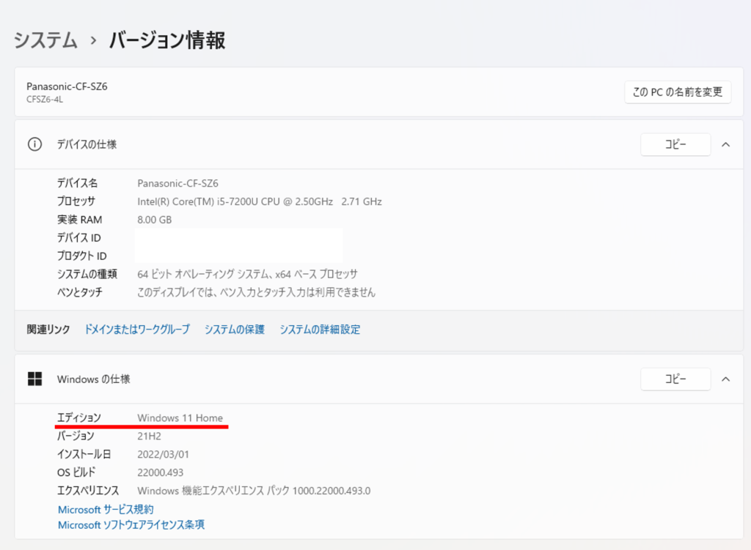The image size is (751, 550).
Task: Click the info icon beside デバイスの仕様
Action: coord(34,144)
